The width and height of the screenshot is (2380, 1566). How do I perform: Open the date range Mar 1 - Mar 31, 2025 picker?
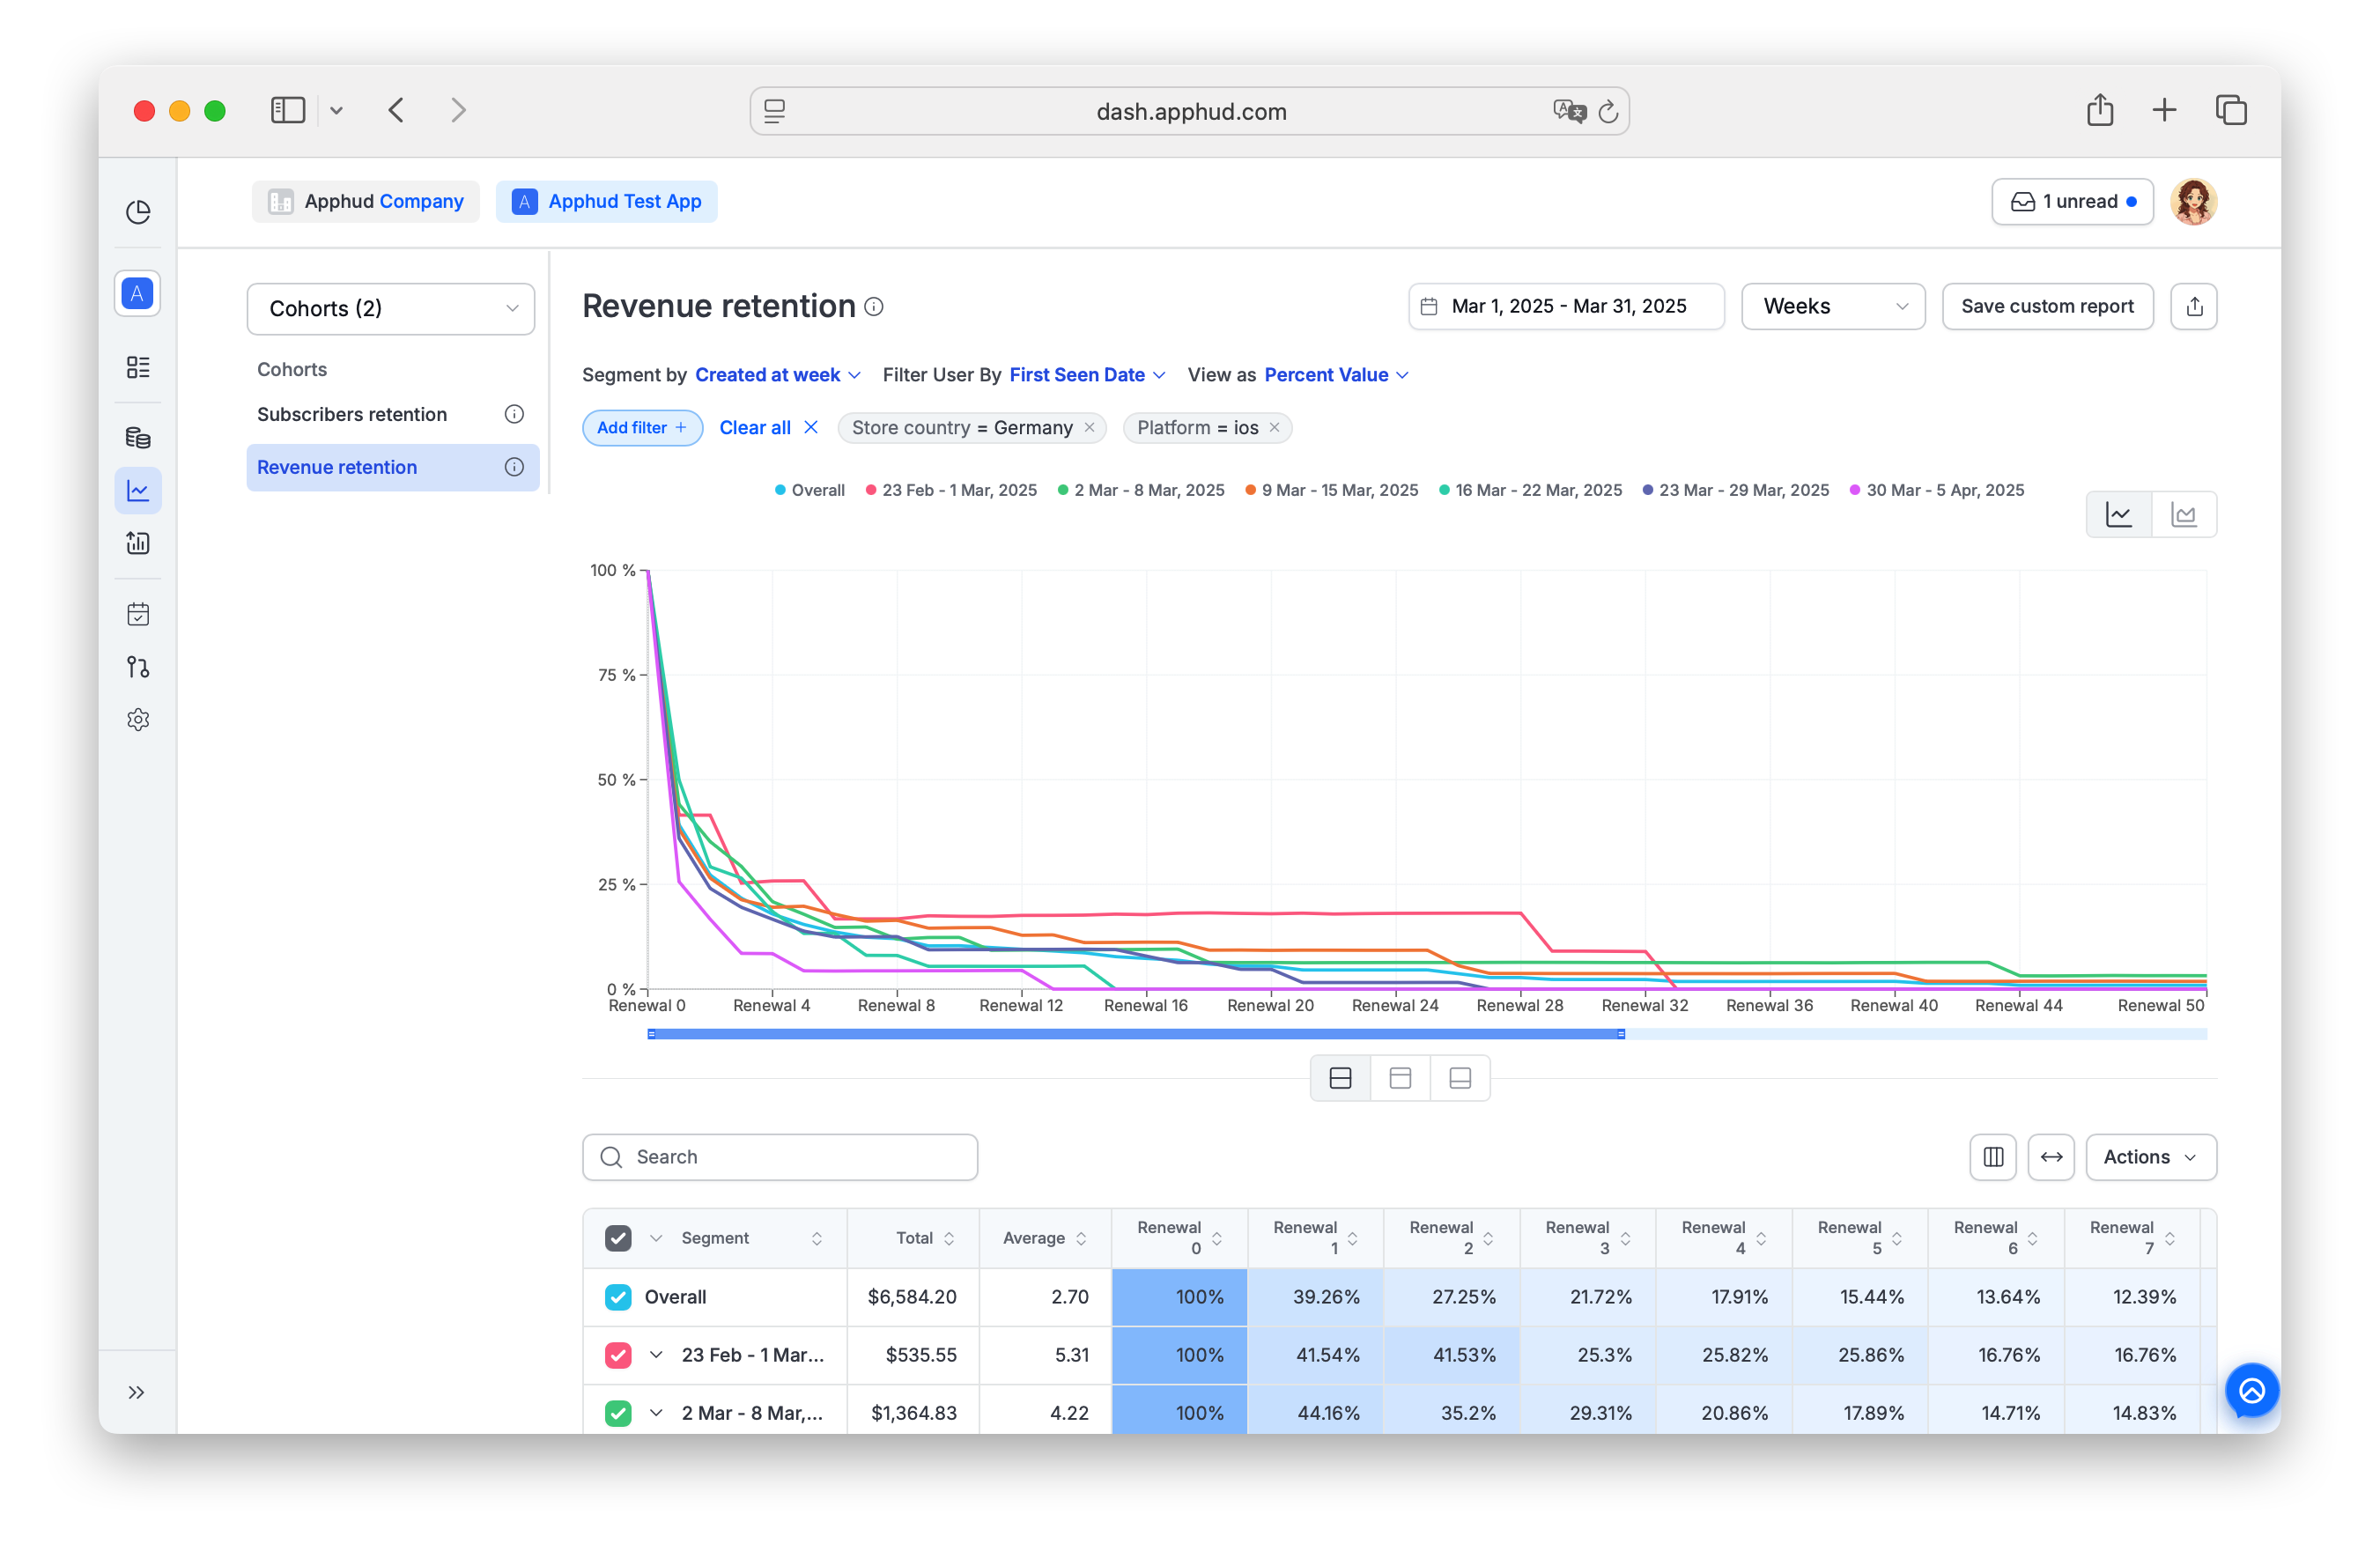tap(1566, 307)
